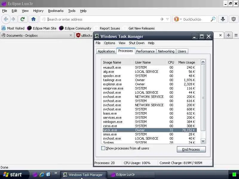This screenshot has height=179, width=239.
Task: Open a new browser tab with plus button
Action: (228, 35)
